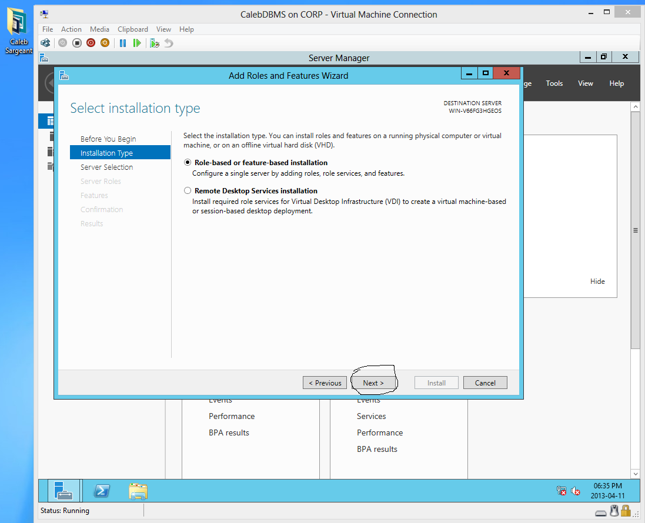Open Server Manager Tools menu
Screen dimensions: 645x523
(x=554, y=83)
